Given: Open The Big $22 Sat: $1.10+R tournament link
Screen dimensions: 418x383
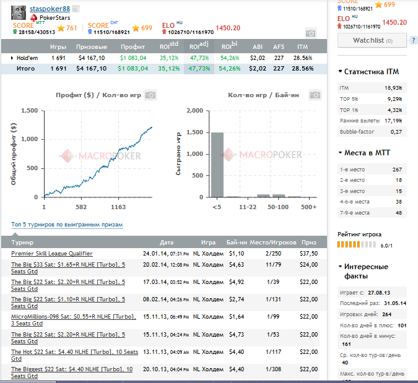Looking at the screenshot, I should tap(68, 303).
